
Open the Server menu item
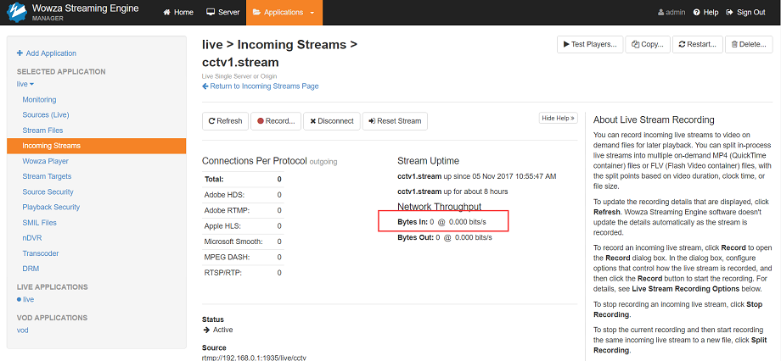[x=223, y=13]
